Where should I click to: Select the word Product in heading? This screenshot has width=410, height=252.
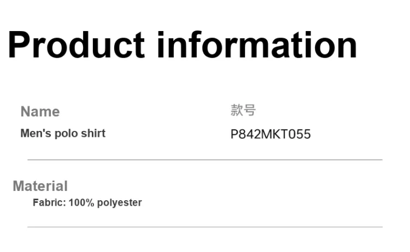(x=77, y=45)
